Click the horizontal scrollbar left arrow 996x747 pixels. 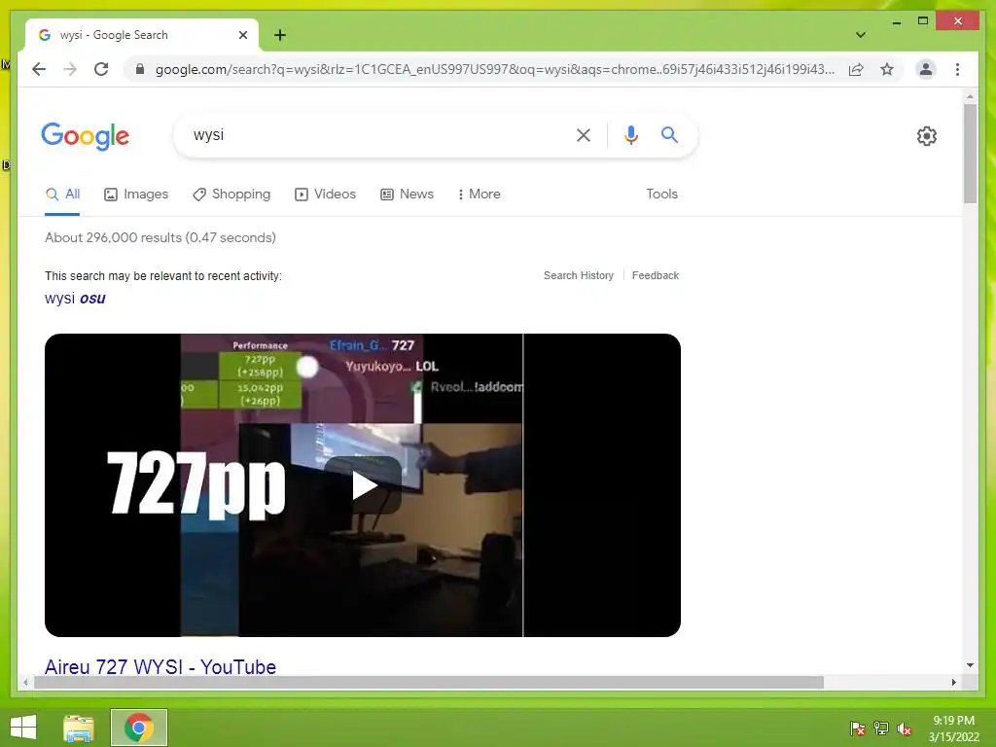(25, 683)
